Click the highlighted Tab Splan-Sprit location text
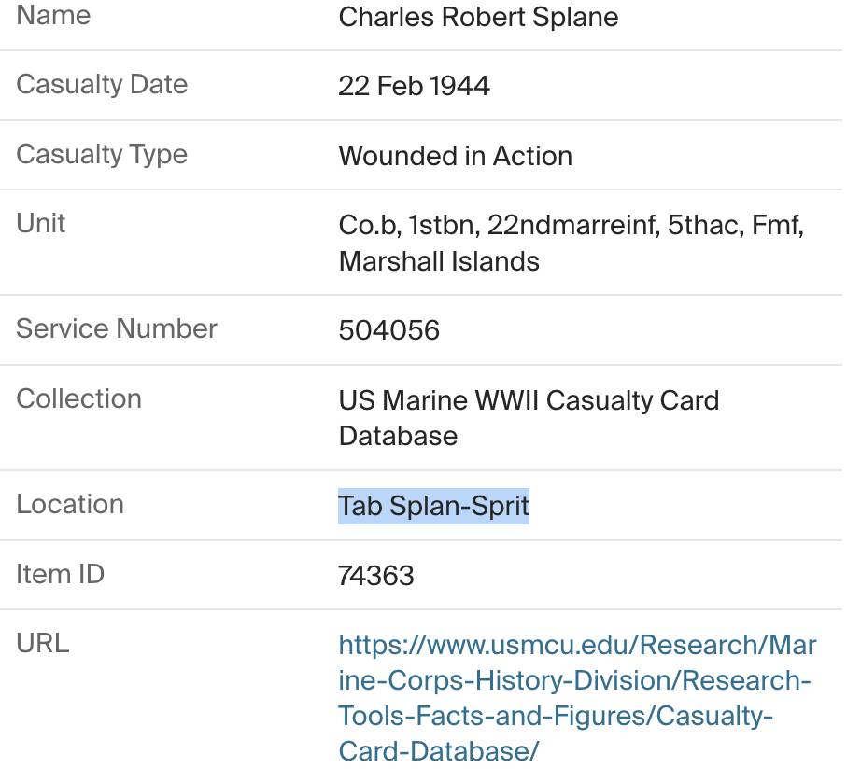861x782 pixels. [434, 506]
